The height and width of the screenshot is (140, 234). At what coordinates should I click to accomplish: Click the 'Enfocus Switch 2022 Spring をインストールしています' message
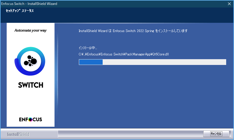(x=133, y=31)
